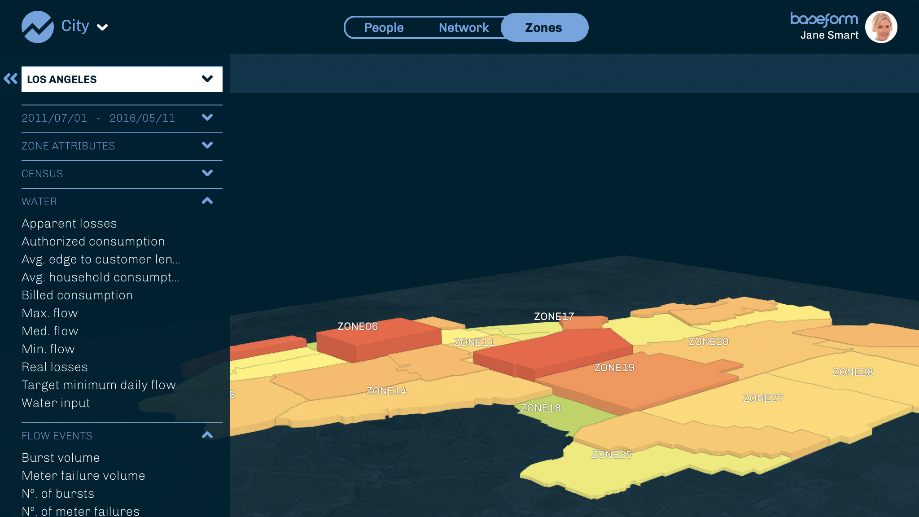Viewport: 919px width, 517px height.
Task: Select Apparent losses metric
Action: tap(69, 223)
